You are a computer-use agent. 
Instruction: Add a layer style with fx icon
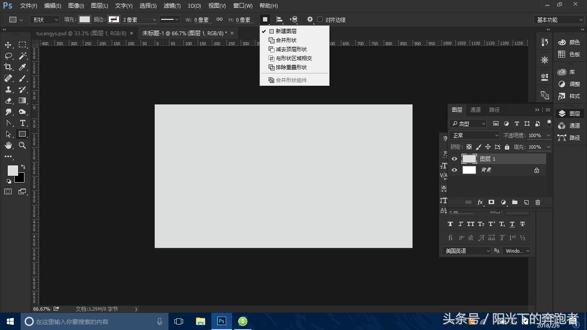(x=480, y=202)
